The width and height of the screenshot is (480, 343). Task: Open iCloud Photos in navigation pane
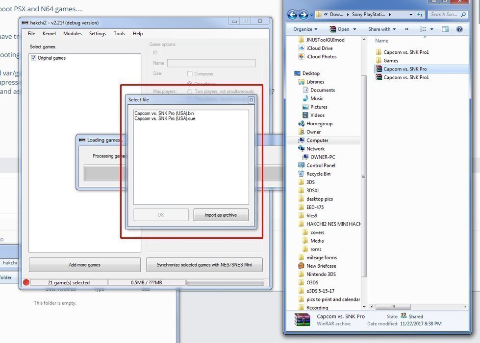[321, 56]
